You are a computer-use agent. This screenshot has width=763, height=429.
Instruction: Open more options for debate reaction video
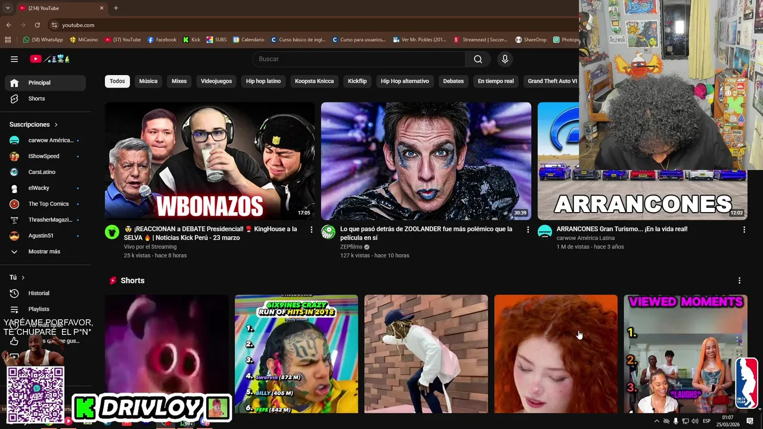pyautogui.click(x=311, y=229)
